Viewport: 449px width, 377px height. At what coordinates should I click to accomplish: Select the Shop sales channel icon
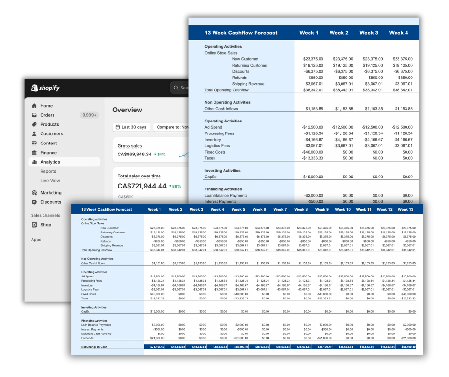(x=34, y=225)
